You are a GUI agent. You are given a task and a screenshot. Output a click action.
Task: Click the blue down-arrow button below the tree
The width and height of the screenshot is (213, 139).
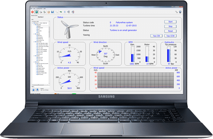coord(37,90)
